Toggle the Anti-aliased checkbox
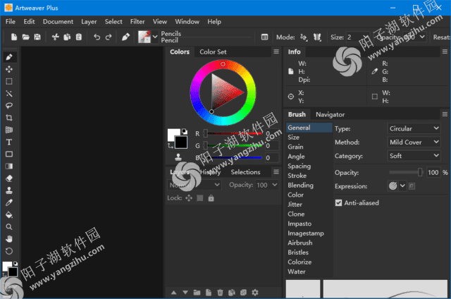451x299 pixels. click(x=338, y=203)
